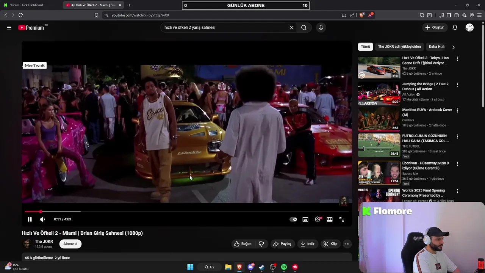Like the video with Beğen
Image resolution: width=485 pixels, height=273 pixels.
(x=243, y=244)
